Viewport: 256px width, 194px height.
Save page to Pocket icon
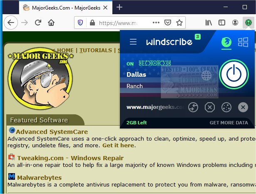click(167, 23)
